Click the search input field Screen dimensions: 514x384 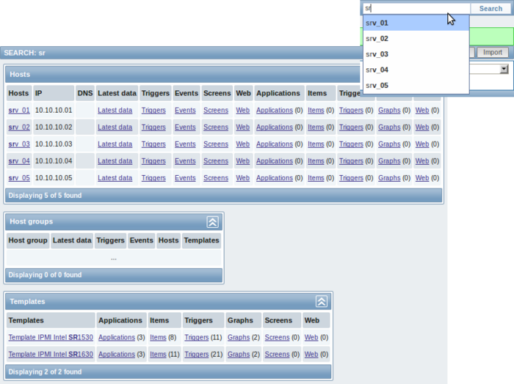coord(416,9)
